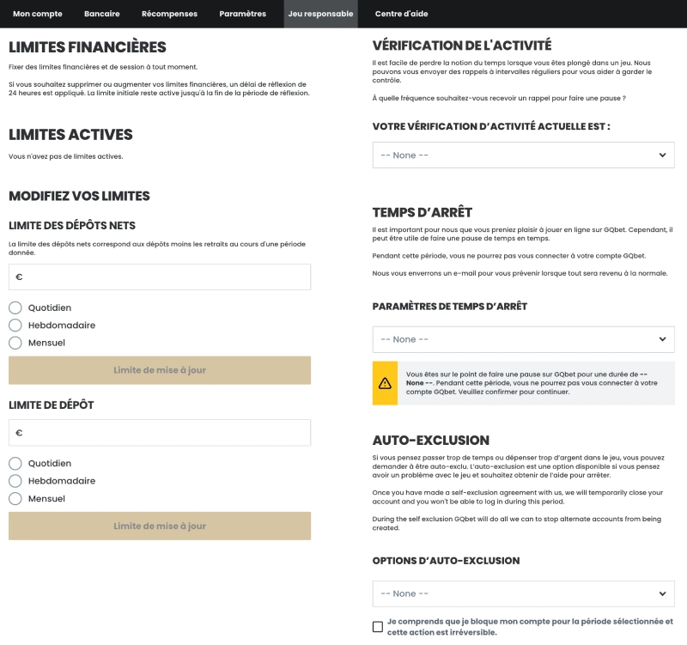Choose Quotidien under Limite de dépôt
Screen dimensions: 687x645
click(x=15, y=463)
